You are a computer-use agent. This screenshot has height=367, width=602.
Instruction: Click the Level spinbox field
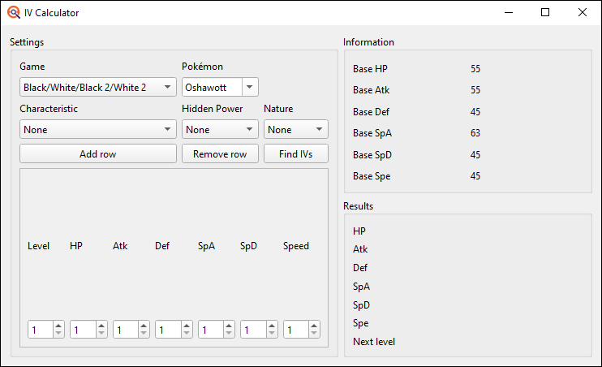coord(41,330)
